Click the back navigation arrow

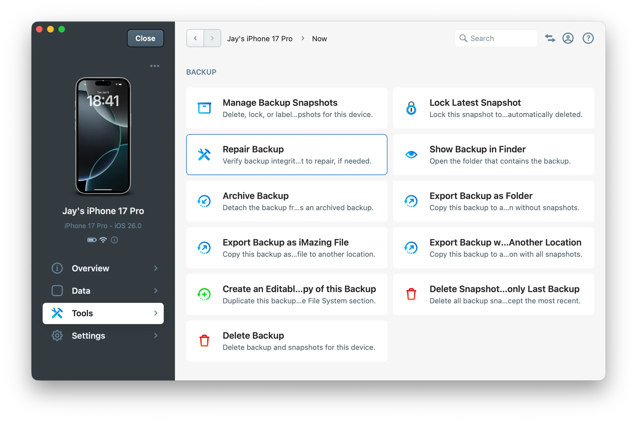(x=195, y=38)
